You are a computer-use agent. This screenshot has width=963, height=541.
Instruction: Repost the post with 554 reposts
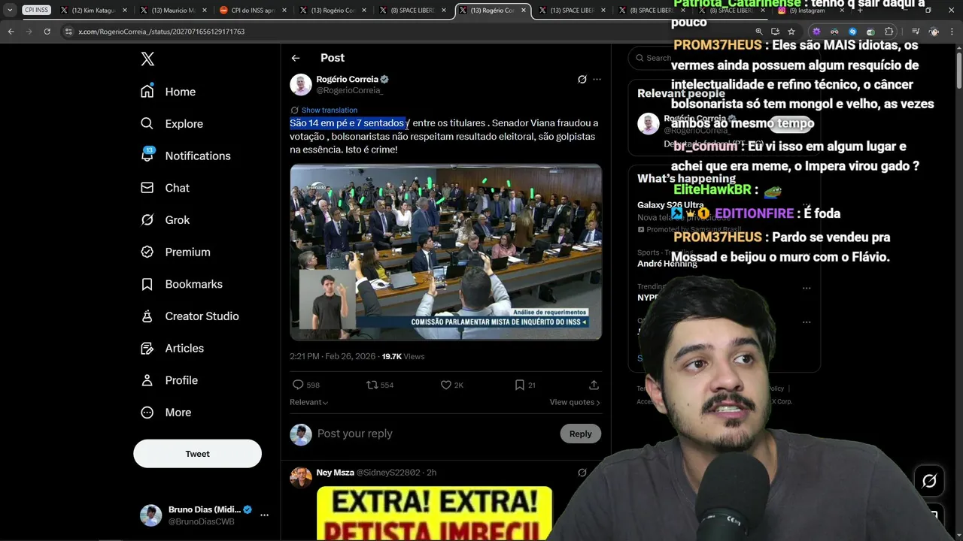pos(380,385)
